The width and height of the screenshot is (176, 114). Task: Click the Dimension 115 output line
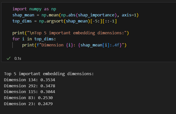tap(30, 92)
